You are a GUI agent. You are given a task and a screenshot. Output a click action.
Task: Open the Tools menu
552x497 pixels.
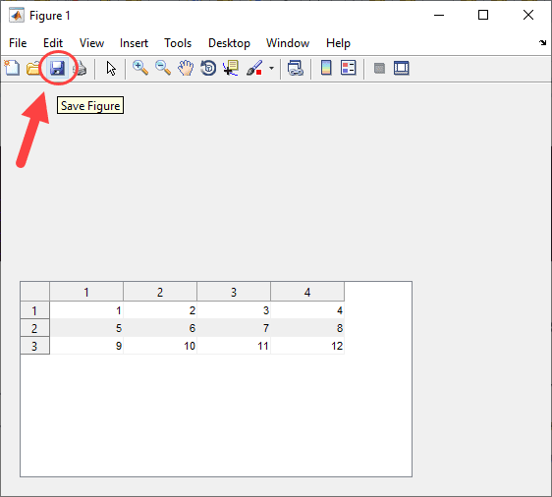(178, 43)
